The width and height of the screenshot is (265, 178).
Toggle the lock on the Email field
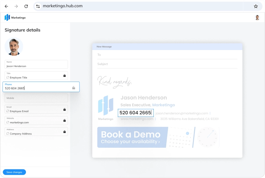tap(64, 109)
